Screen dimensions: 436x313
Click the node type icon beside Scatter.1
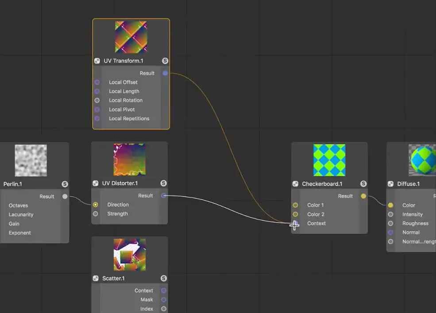tap(95, 278)
